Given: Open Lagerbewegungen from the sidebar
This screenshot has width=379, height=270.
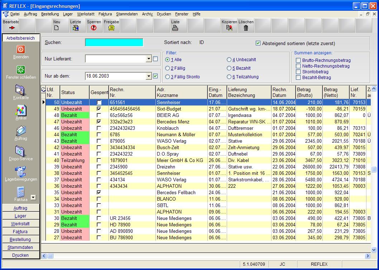Looking at the screenshot, I should 21,172.
